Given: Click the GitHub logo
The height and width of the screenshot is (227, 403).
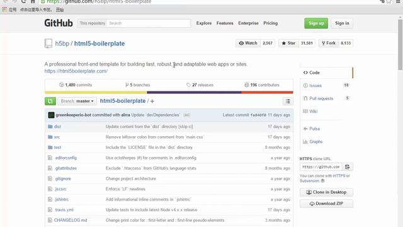Looking at the screenshot, I should [59, 23].
